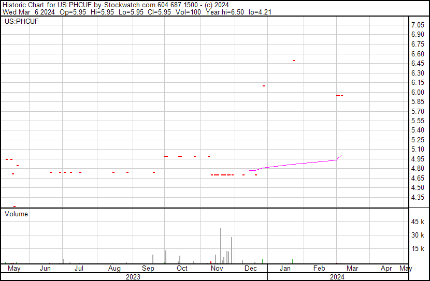Click the 'Wed Mar 6 2024' date text
This screenshot has width=430, height=281.
(x=29, y=12)
